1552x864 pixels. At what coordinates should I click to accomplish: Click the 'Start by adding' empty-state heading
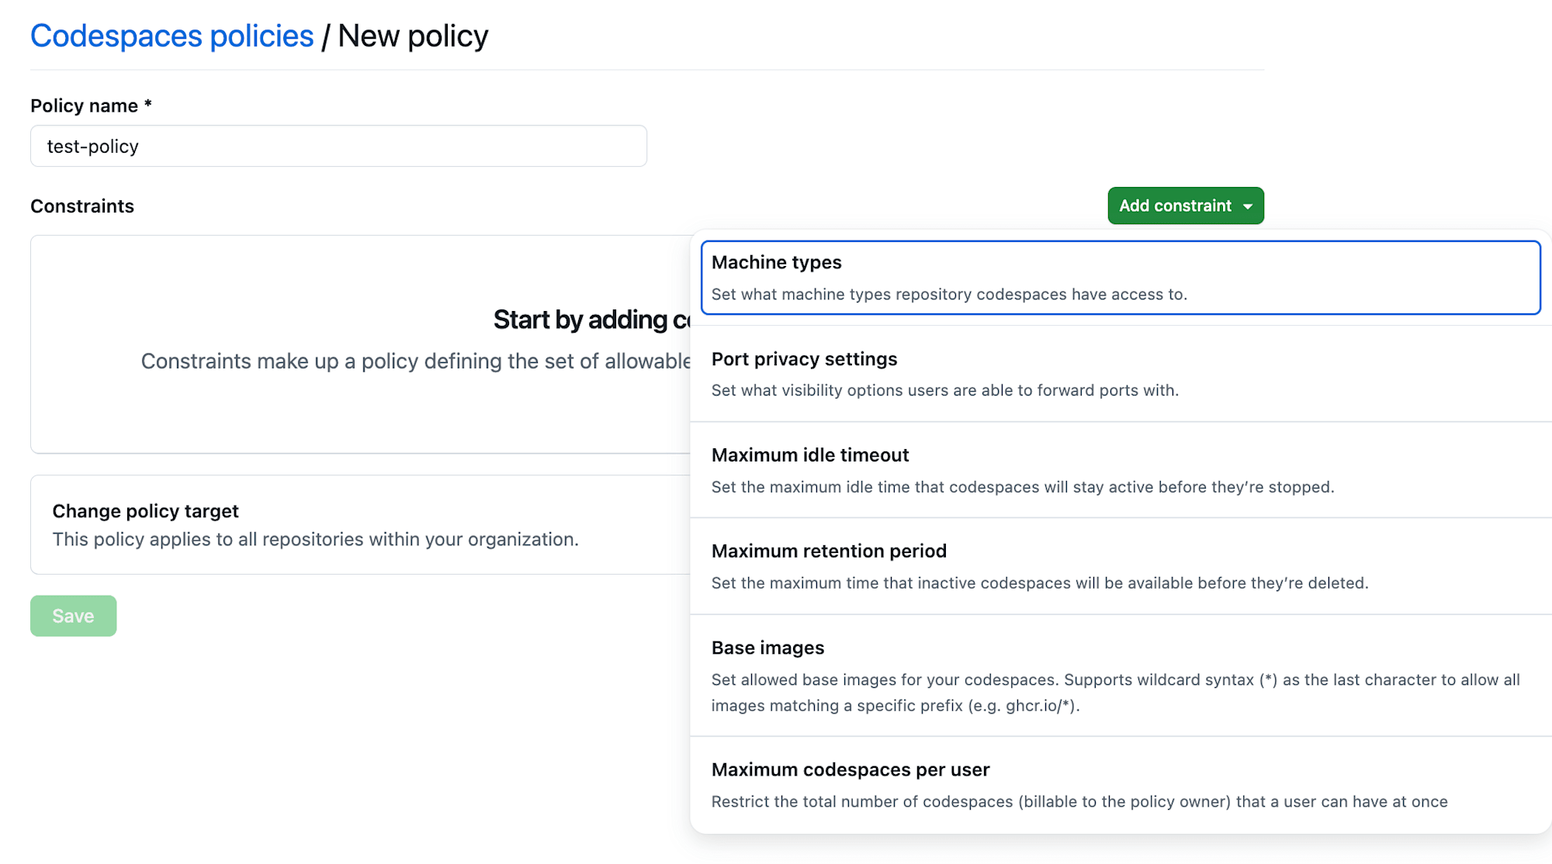[x=591, y=319]
